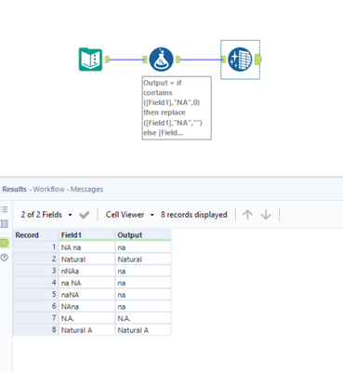Image resolution: width=343 pixels, height=372 pixels.
Task: Open the Formula tool annotation box
Action: coord(177,108)
